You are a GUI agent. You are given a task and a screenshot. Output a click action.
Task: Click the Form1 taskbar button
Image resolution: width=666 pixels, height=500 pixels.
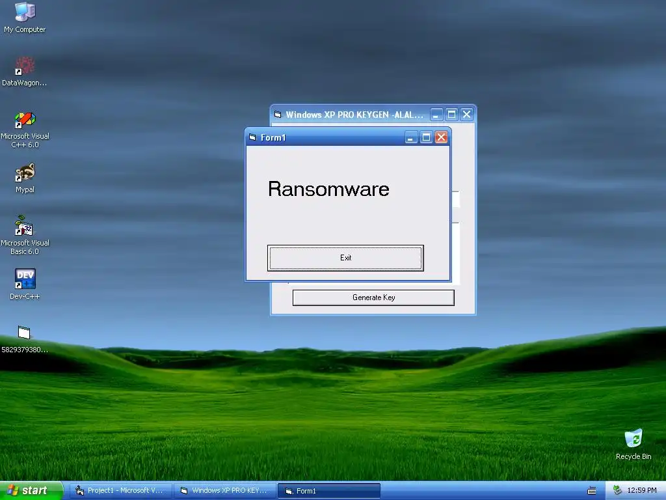[x=328, y=491]
